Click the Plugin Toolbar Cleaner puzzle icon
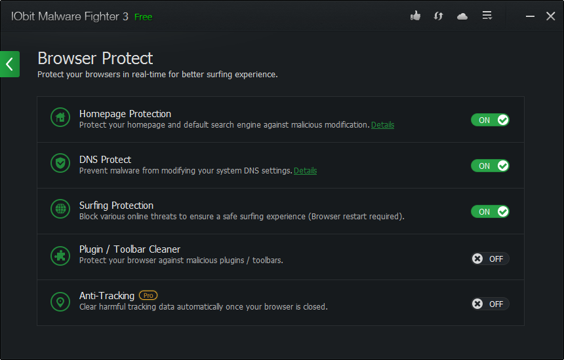The height and width of the screenshot is (360, 564). [60, 255]
